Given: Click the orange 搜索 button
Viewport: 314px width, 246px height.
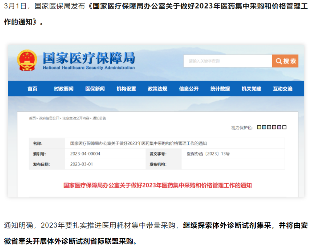Looking at the screenshot, I should coord(285,61).
